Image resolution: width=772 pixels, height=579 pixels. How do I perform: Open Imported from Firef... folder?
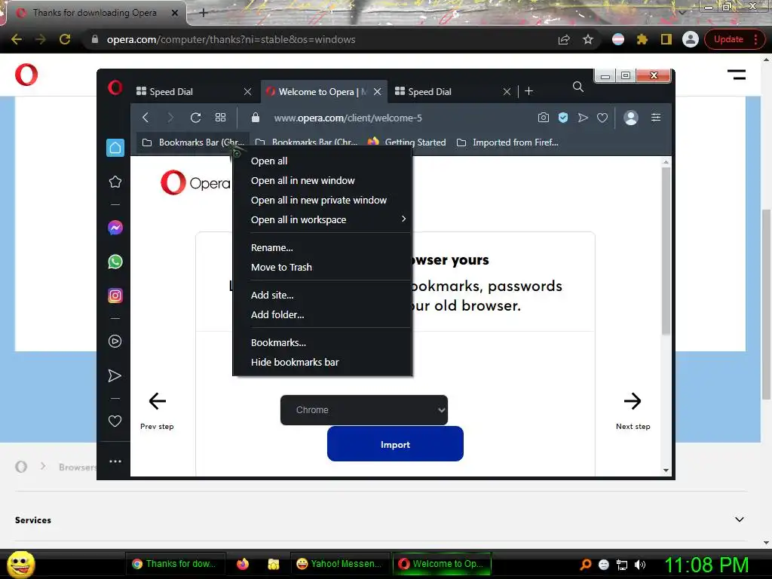coord(507,142)
